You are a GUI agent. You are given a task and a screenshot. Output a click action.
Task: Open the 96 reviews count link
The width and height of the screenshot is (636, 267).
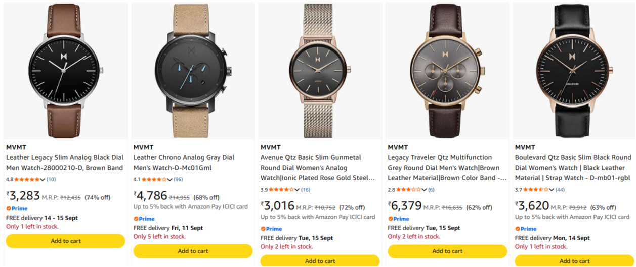178,179
